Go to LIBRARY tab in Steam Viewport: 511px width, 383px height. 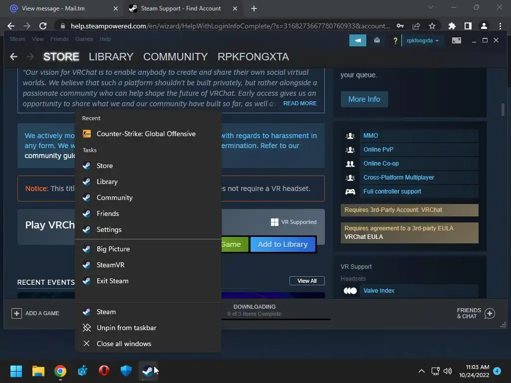coord(111,57)
